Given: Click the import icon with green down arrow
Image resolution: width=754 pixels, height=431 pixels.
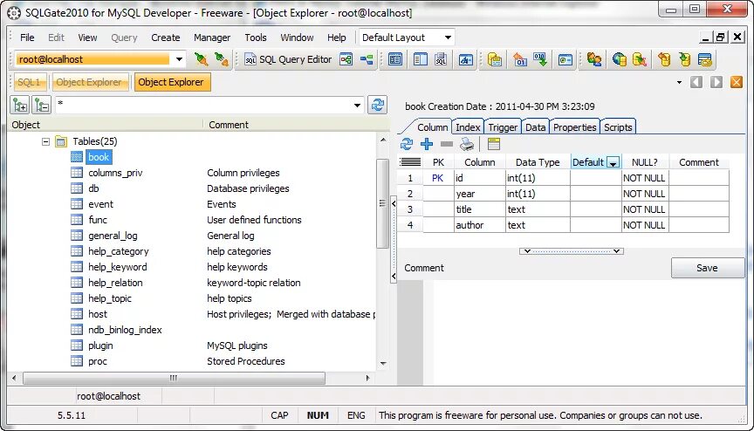Looking at the screenshot, I should (x=540, y=59).
